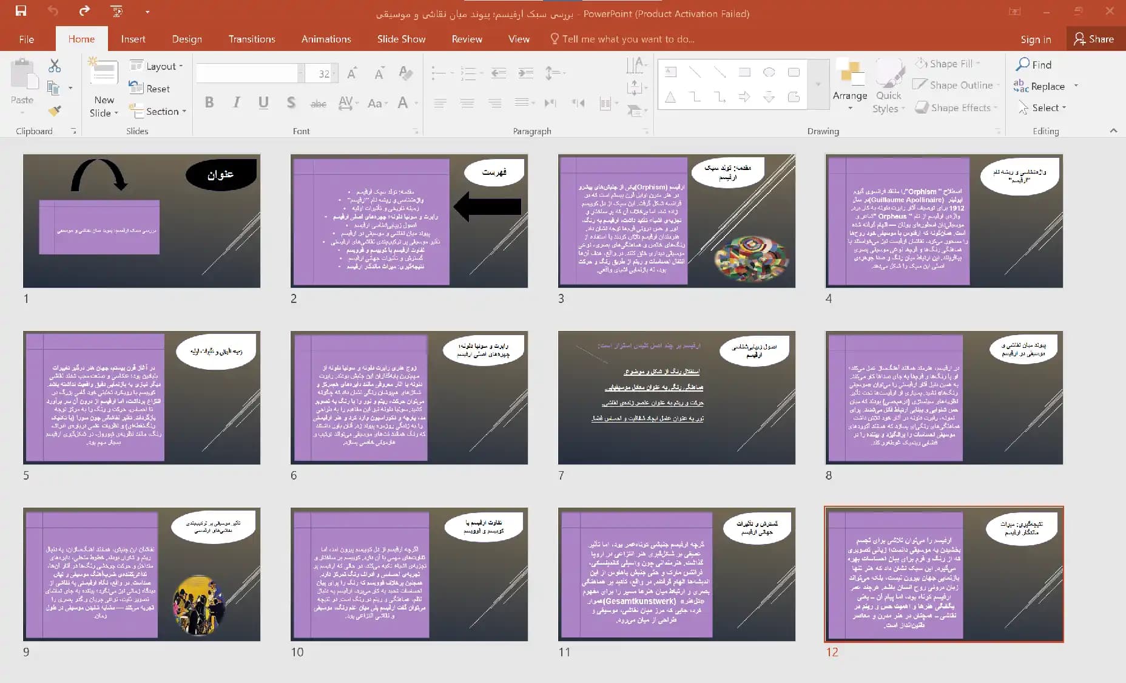Toggle Italic formatting
Screen dimensions: 1126x683
[236, 103]
